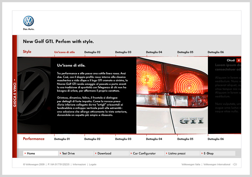Click the '© Volkswagen 2009' footer text
The height and width of the screenshot is (177, 252).
(x=34, y=165)
